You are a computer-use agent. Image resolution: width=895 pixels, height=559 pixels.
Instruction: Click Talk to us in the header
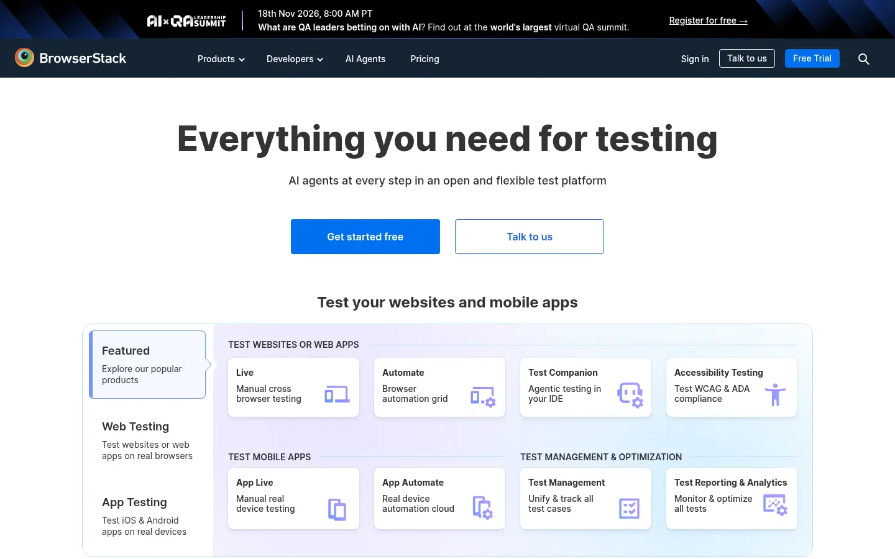(x=747, y=58)
